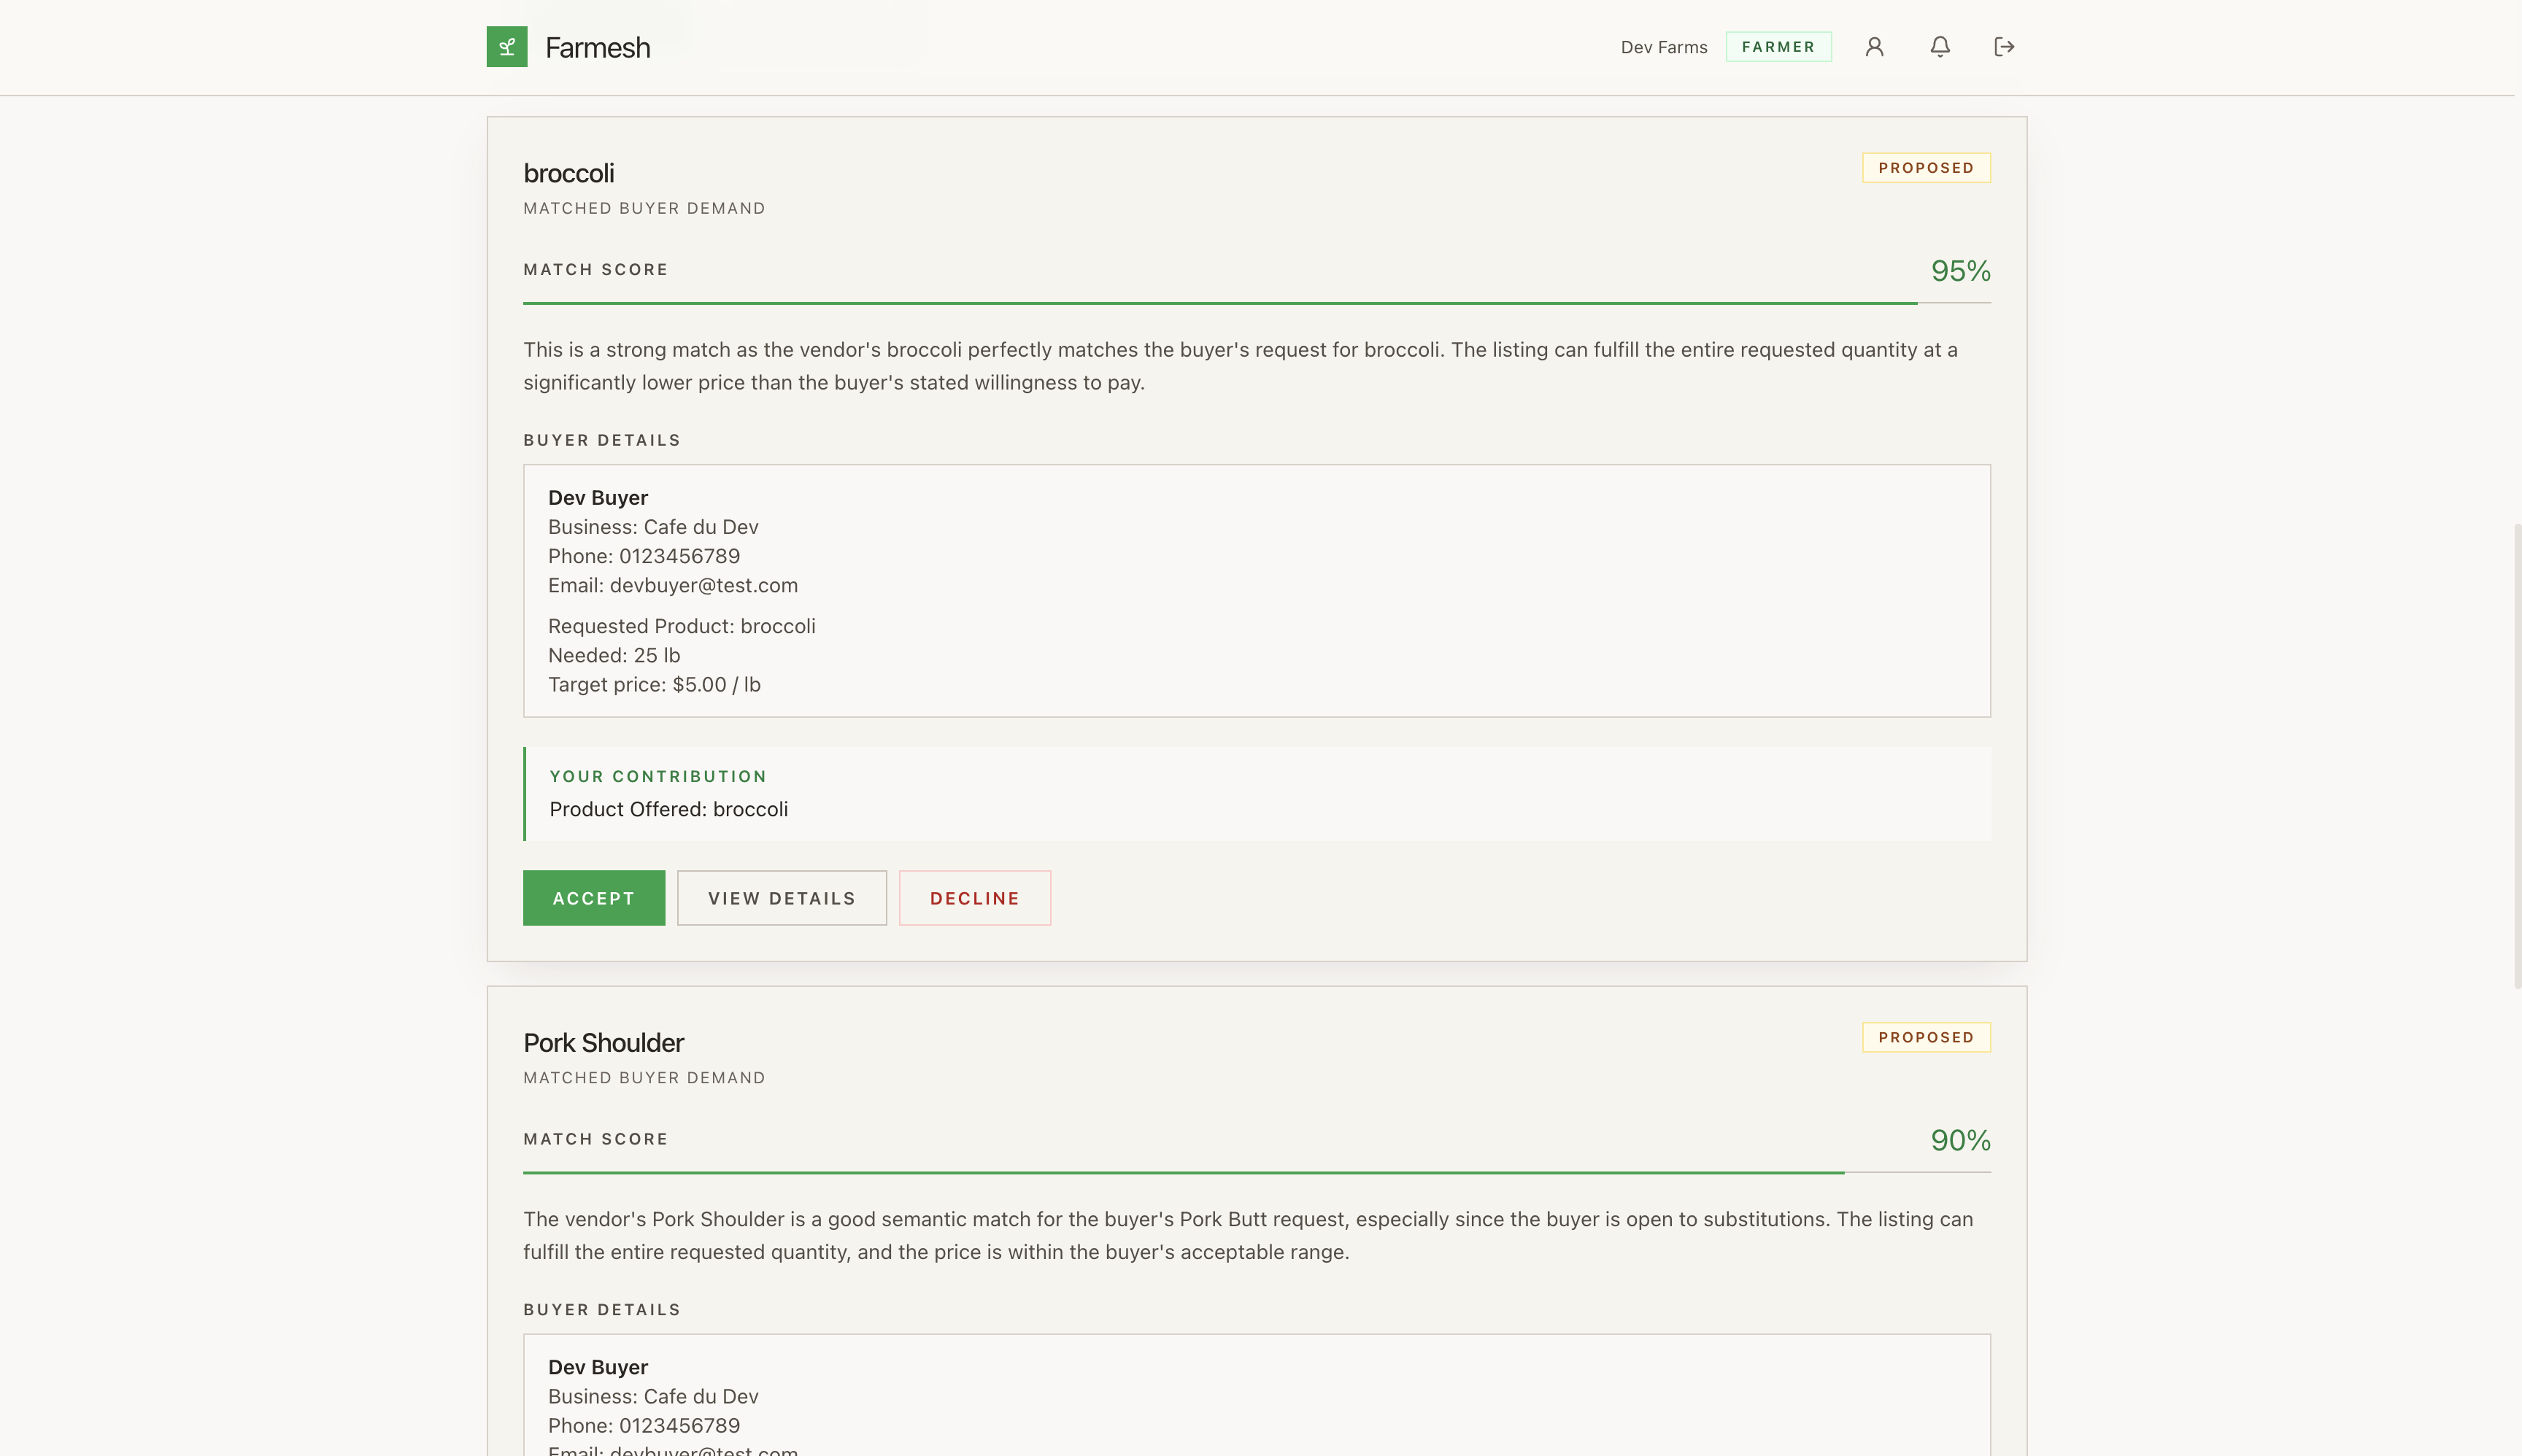2522x1456 pixels.
Task: Click the FARMER role badge
Action: [1778, 47]
